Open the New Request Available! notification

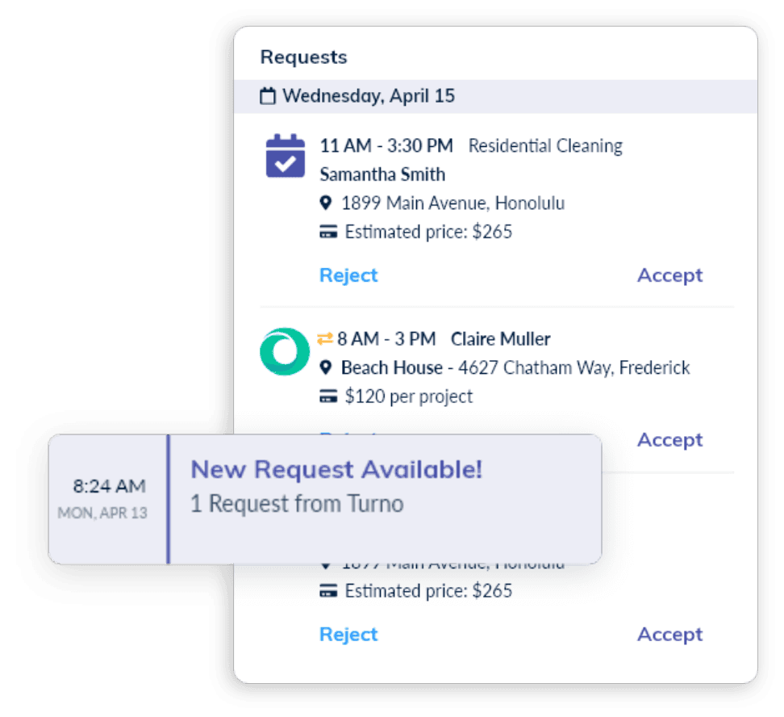pyautogui.click(x=336, y=469)
